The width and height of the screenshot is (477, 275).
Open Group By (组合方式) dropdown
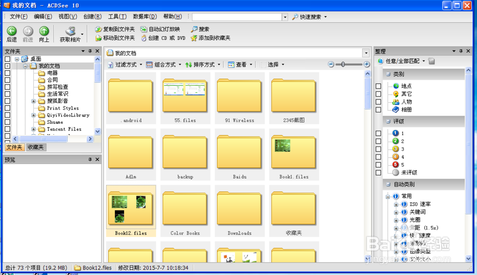[x=164, y=64]
